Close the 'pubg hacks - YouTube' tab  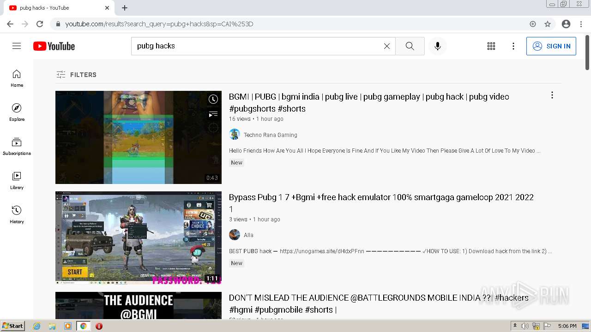(107, 8)
